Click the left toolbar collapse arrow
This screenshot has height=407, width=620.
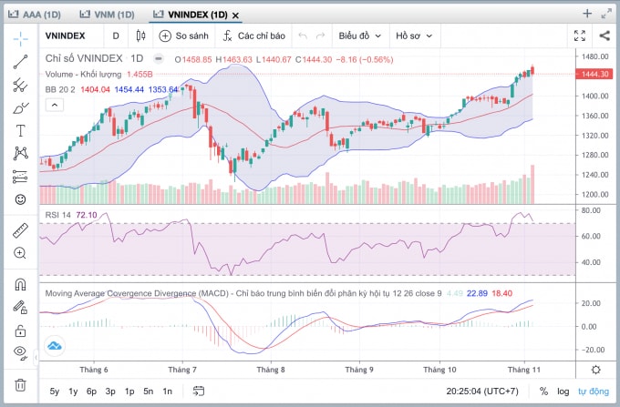click(x=36, y=358)
